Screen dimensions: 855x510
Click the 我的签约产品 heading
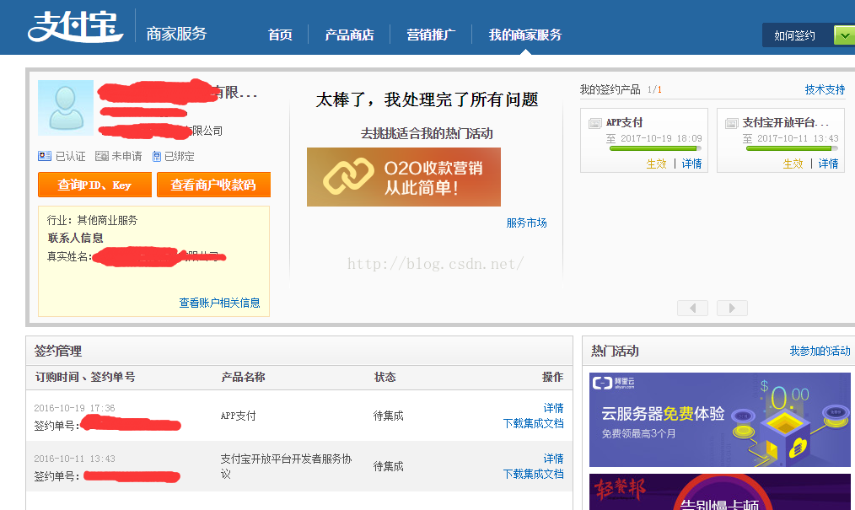[610, 89]
